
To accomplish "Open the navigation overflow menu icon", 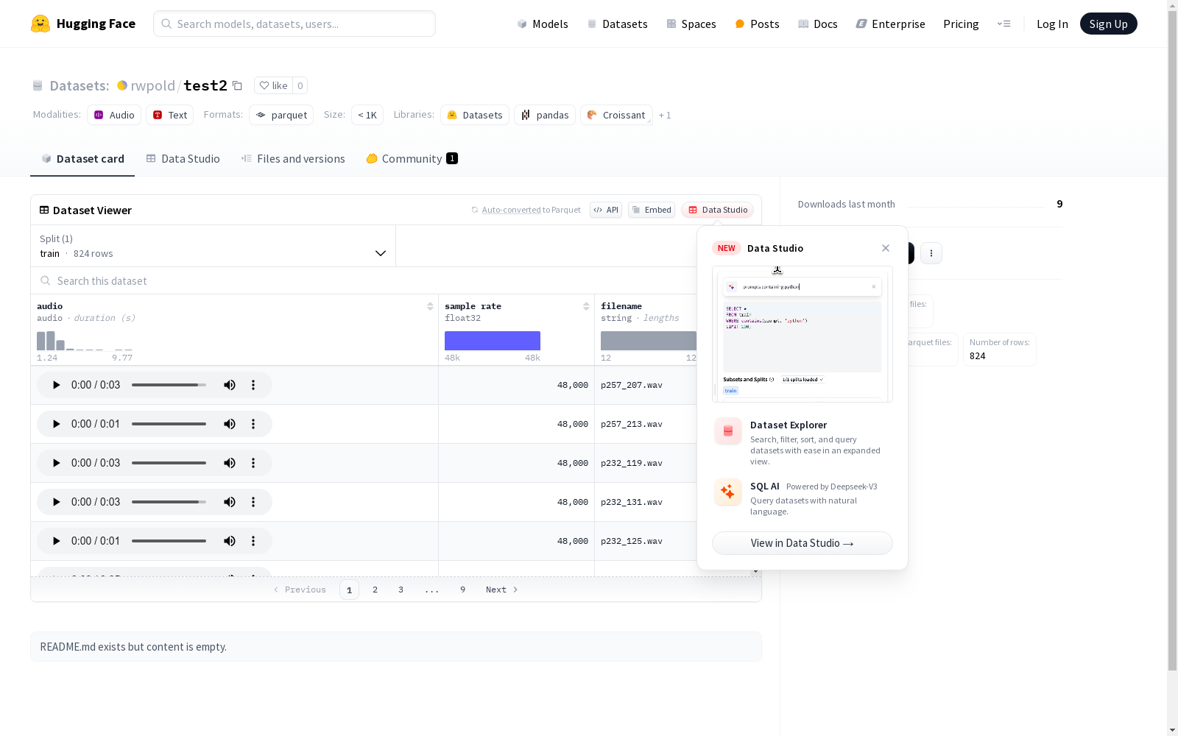I will click(1004, 24).
